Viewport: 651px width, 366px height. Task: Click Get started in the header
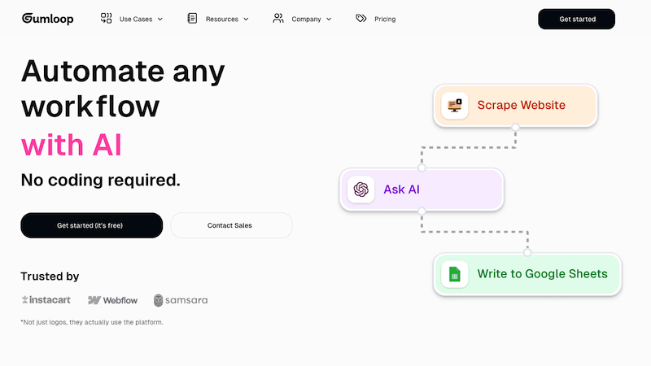coord(577,19)
